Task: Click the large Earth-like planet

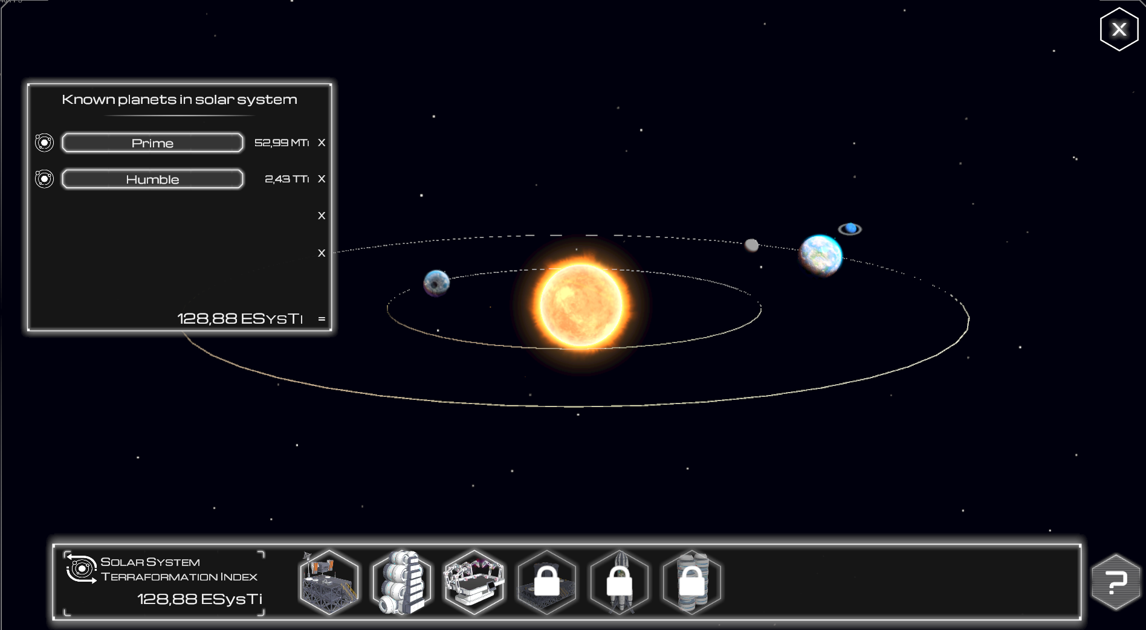Action: click(820, 255)
